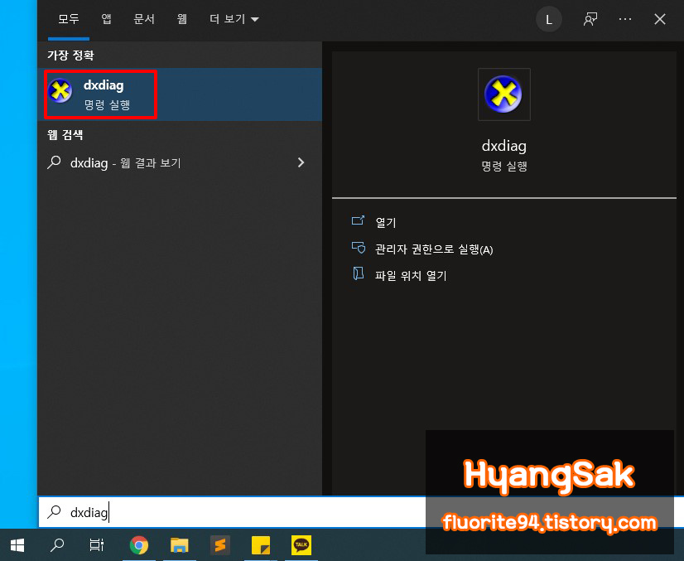Screen dimensions: 684x561
Task: Click the open icon next to 열기
Action: tap(358, 220)
